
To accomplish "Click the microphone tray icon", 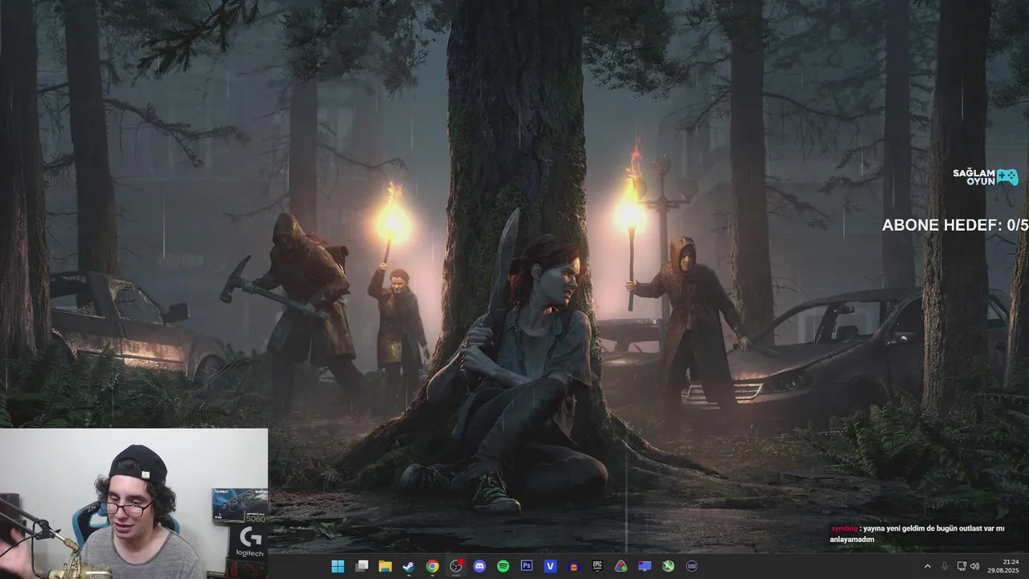I will 945,566.
